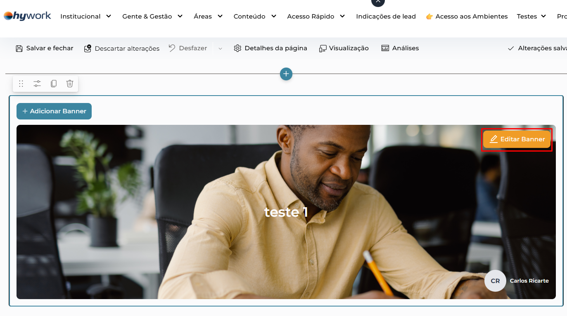This screenshot has width=567, height=316.
Task: Expand the Acesso Rápido menu
Action: 316,16
